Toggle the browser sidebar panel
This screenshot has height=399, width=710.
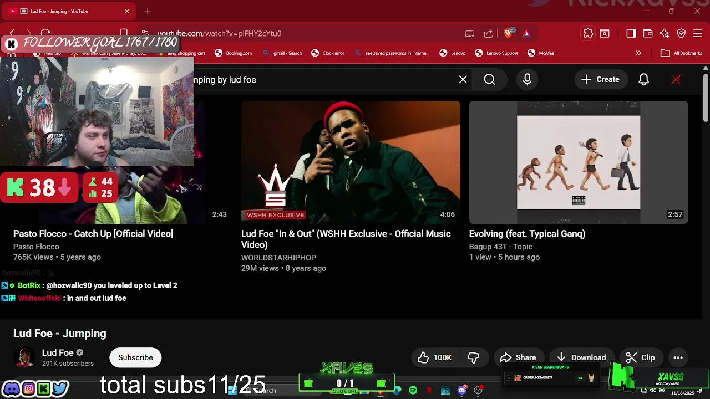click(631, 33)
